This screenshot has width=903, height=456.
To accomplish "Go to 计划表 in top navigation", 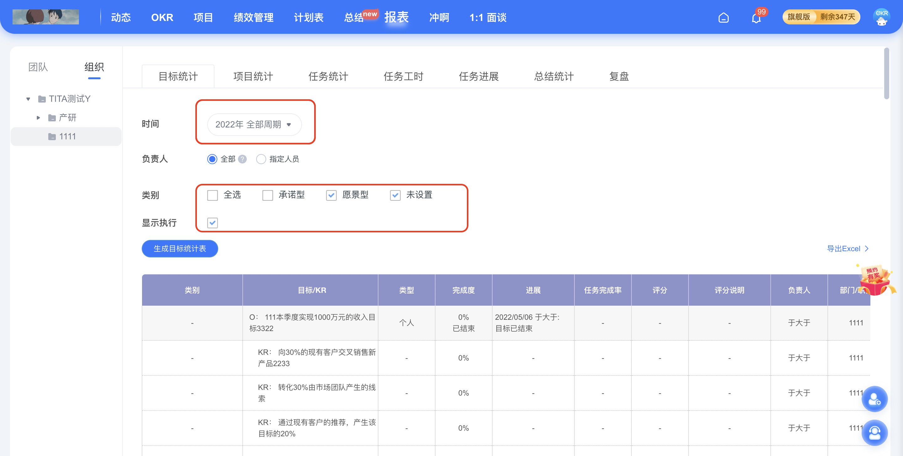I will point(309,18).
